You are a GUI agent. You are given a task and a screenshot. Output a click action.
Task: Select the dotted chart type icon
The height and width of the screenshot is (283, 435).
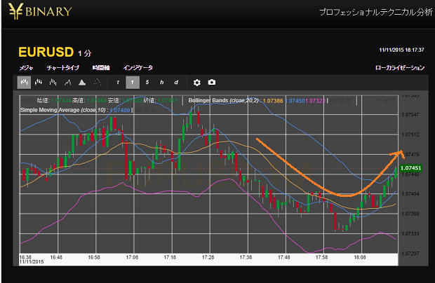point(97,83)
